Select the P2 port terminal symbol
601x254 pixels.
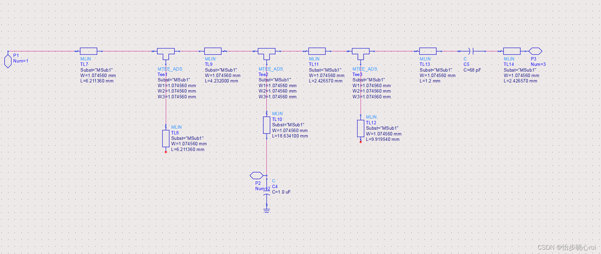[256, 175]
